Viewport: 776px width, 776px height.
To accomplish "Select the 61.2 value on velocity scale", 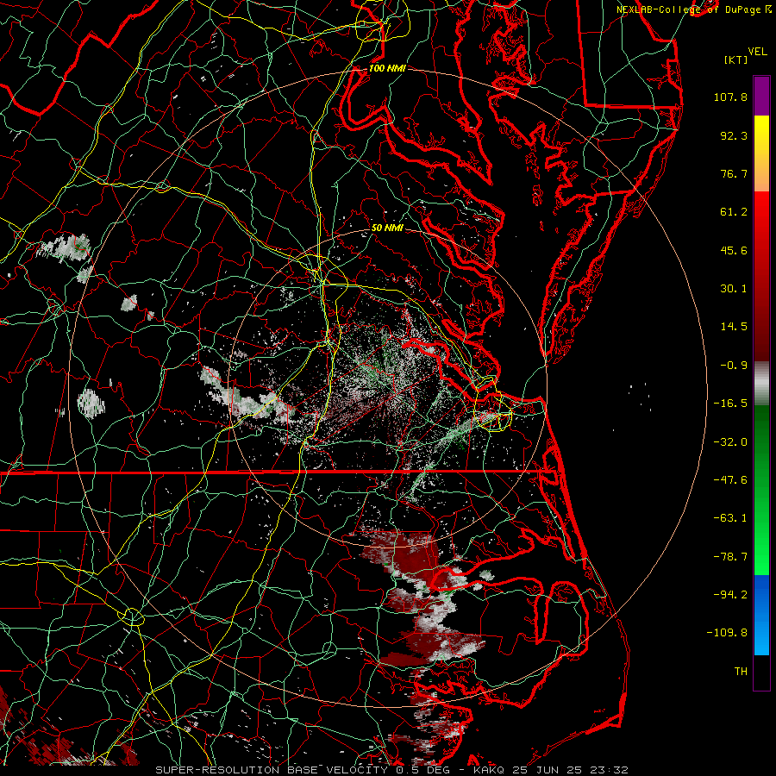I will coord(734,212).
